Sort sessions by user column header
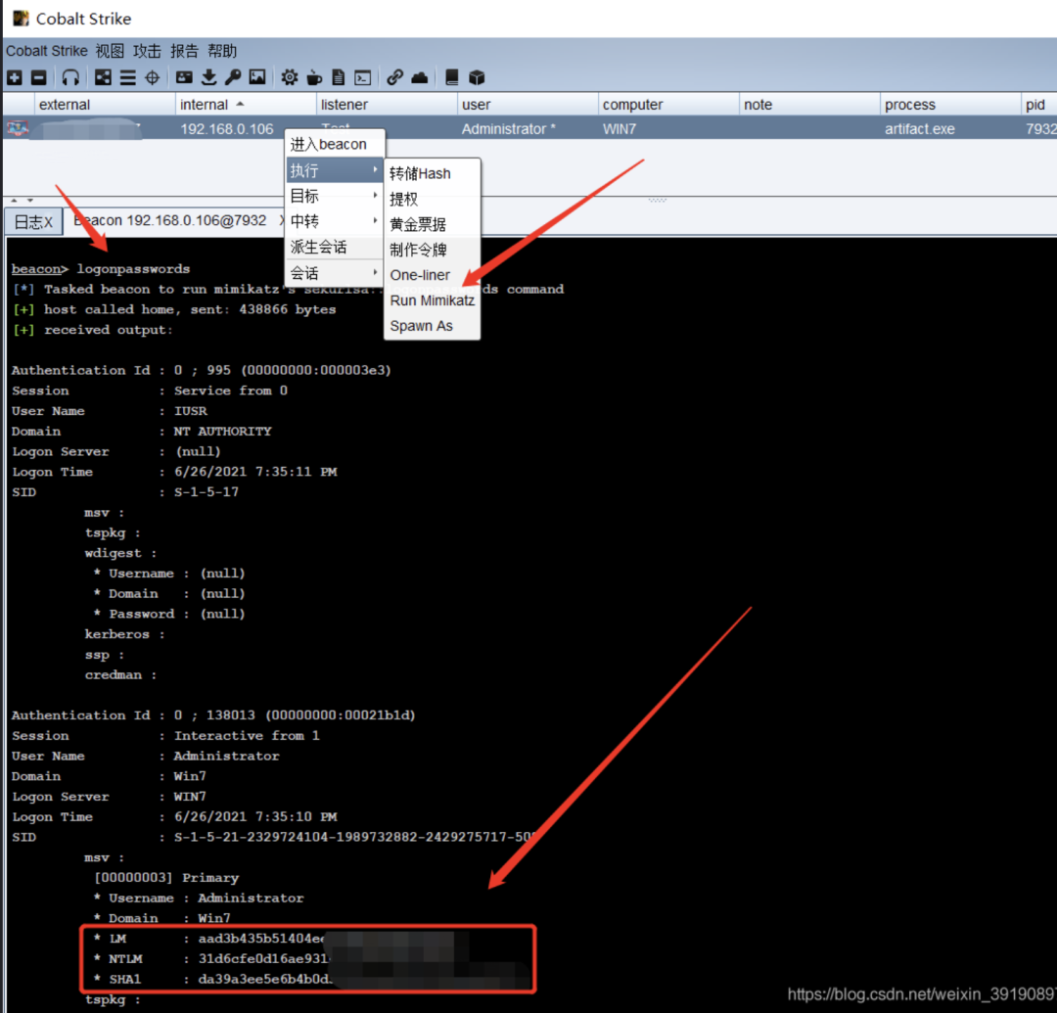The image size is (1057, 1013). (528, 105)
